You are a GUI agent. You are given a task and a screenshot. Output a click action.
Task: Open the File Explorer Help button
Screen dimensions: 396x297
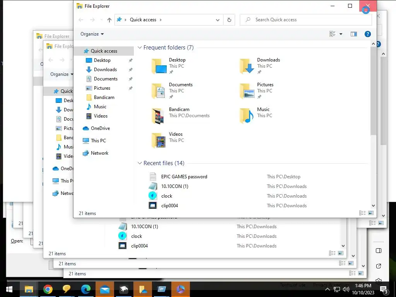(x=368, y=34)
